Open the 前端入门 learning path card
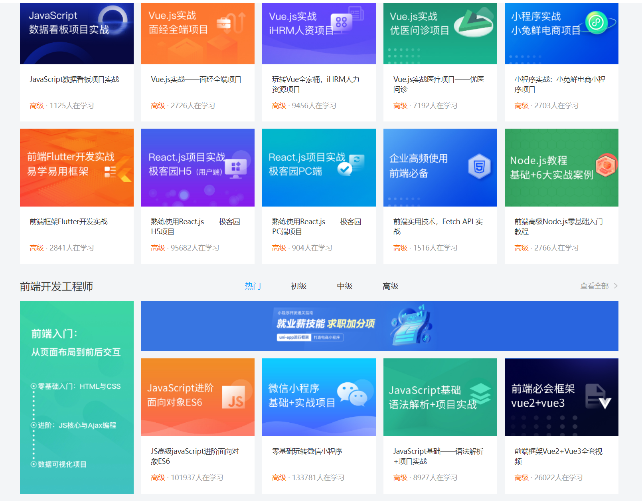Screen dimensions: 642x501 77,397
